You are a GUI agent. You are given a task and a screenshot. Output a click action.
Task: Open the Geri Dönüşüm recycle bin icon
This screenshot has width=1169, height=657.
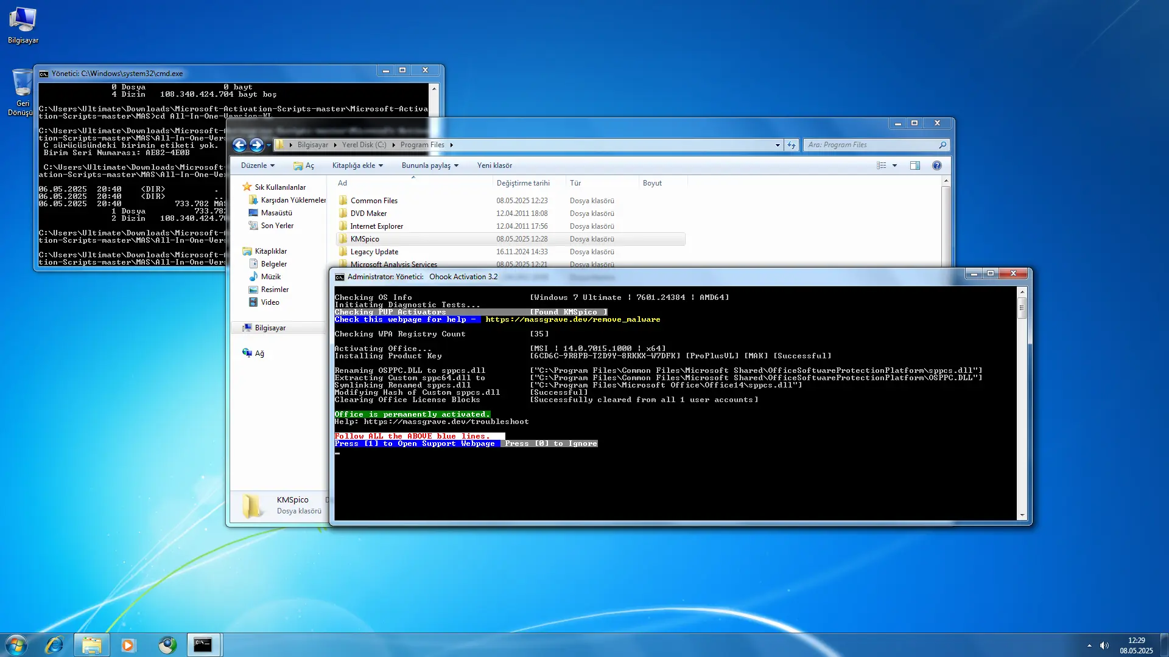(x=22, y=91)
